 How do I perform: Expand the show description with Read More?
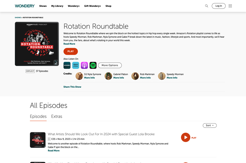[69, 44]
